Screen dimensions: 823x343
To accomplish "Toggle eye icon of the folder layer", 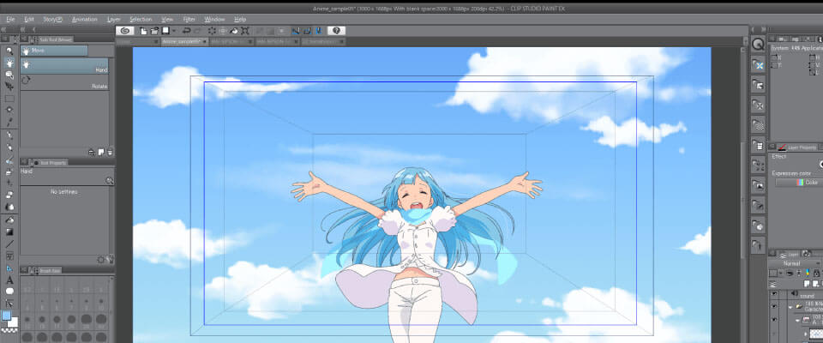I will tap(773, 306).
